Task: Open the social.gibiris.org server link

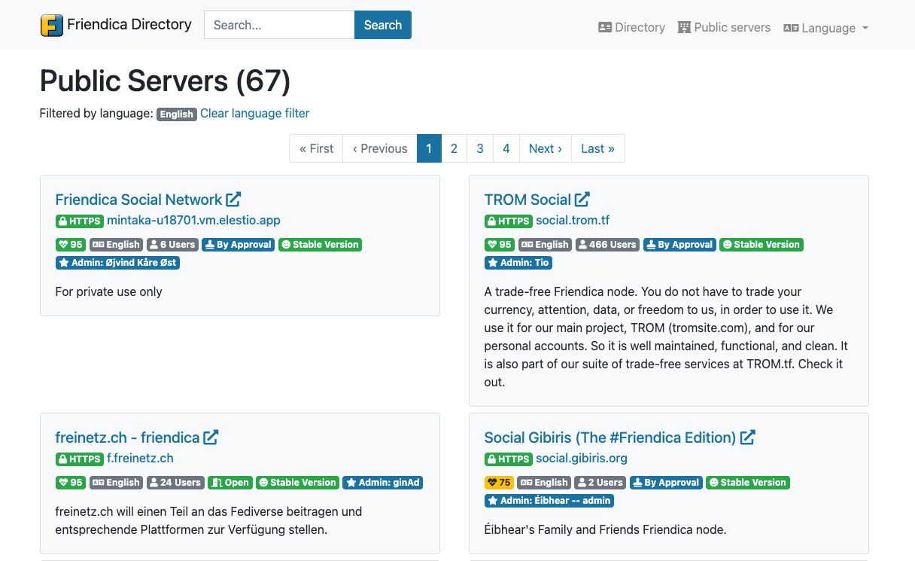Action: [581, 459]
